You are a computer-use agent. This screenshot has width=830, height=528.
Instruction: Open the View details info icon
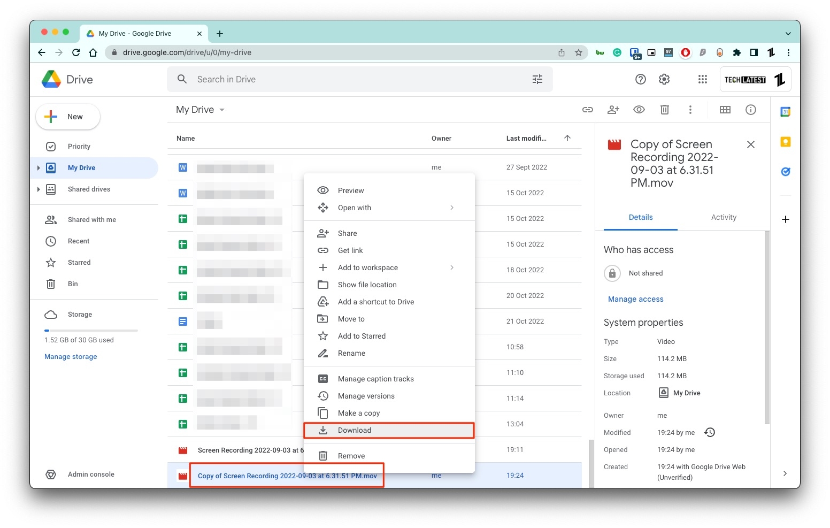(x=750, y=110)
